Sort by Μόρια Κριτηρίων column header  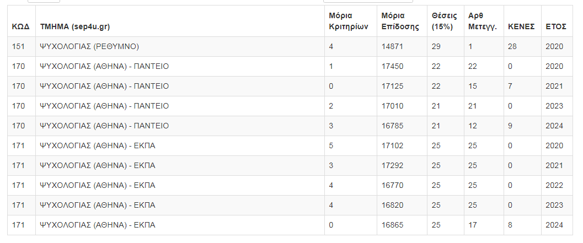click(348, 21)
